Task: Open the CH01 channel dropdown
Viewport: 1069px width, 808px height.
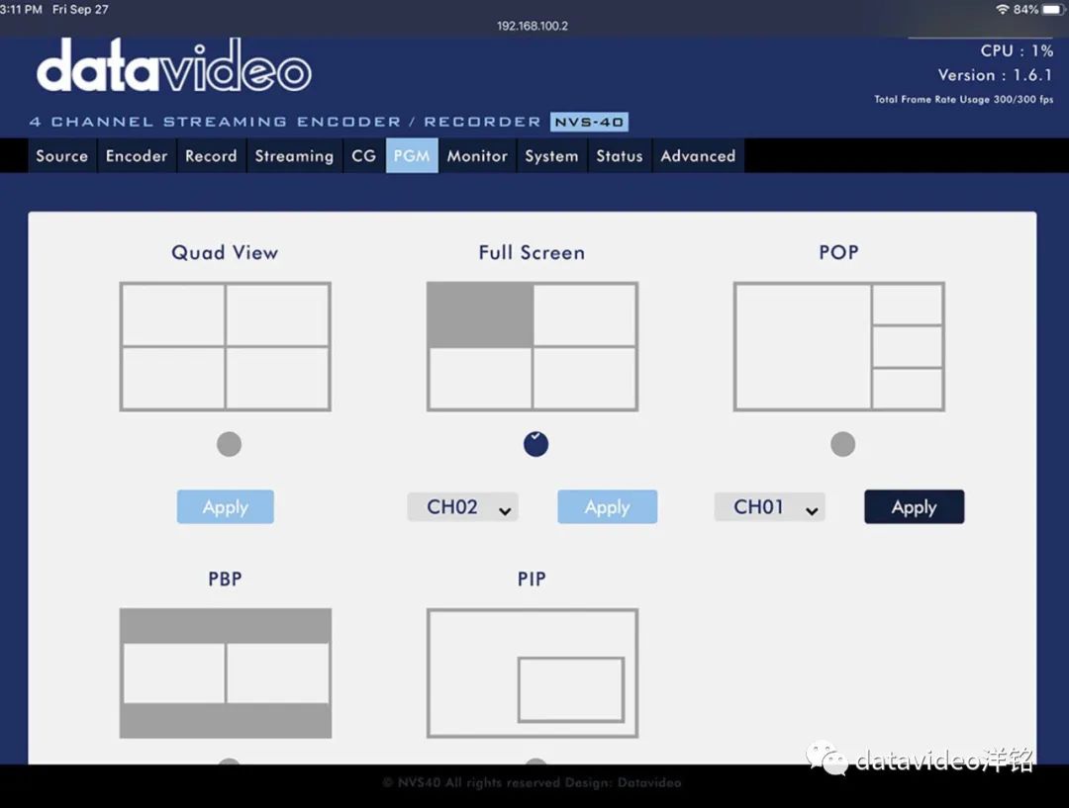Action: point(769,507)
